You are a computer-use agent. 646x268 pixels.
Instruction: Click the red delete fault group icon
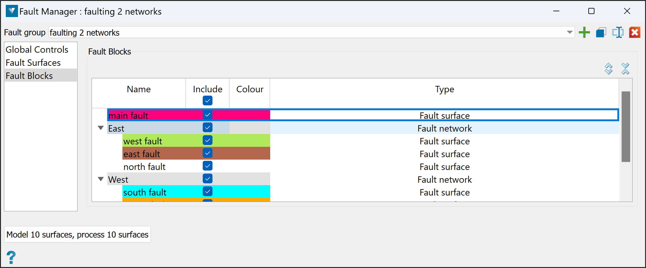point(635,32)
